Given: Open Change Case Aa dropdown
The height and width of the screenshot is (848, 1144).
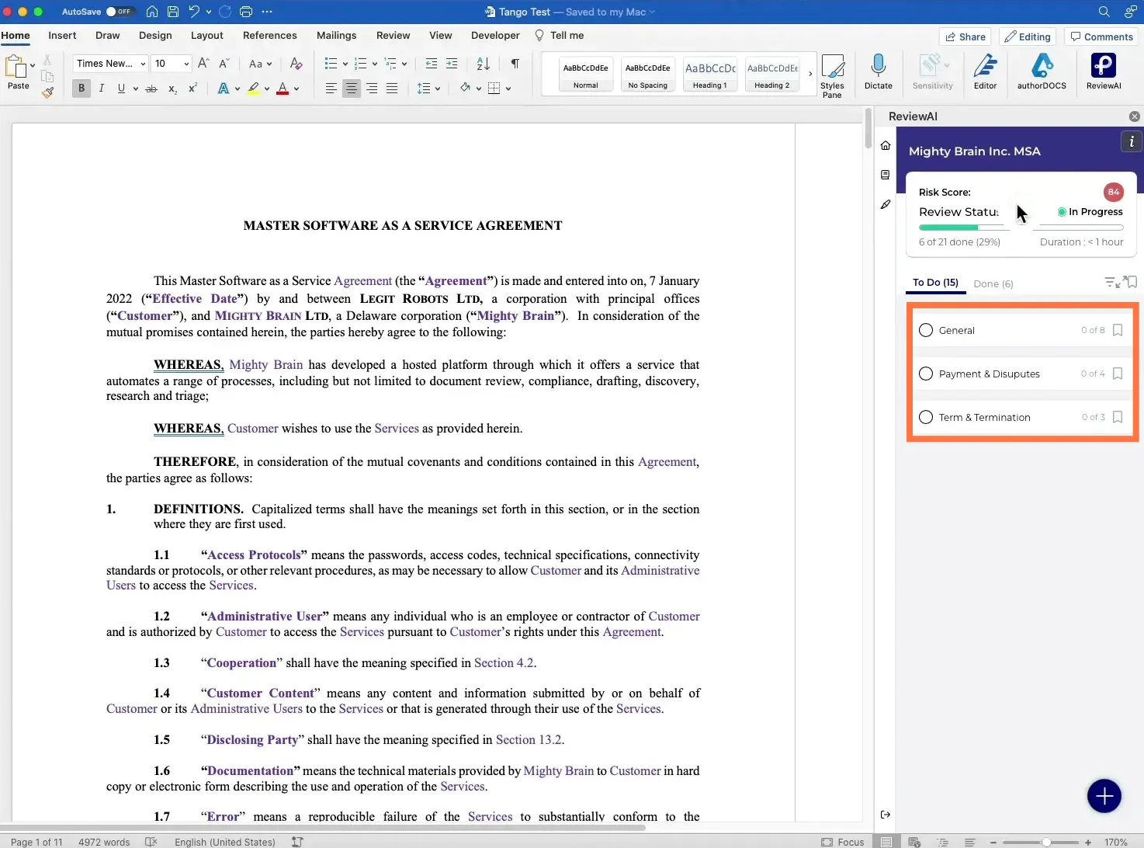Looking at the screenshot, I should click(260, 64).
